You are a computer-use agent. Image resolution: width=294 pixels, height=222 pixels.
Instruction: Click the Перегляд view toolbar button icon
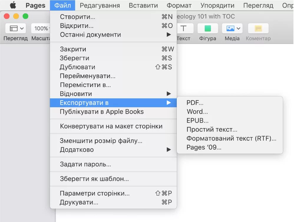pyautogui.click(x=16, y=29)
